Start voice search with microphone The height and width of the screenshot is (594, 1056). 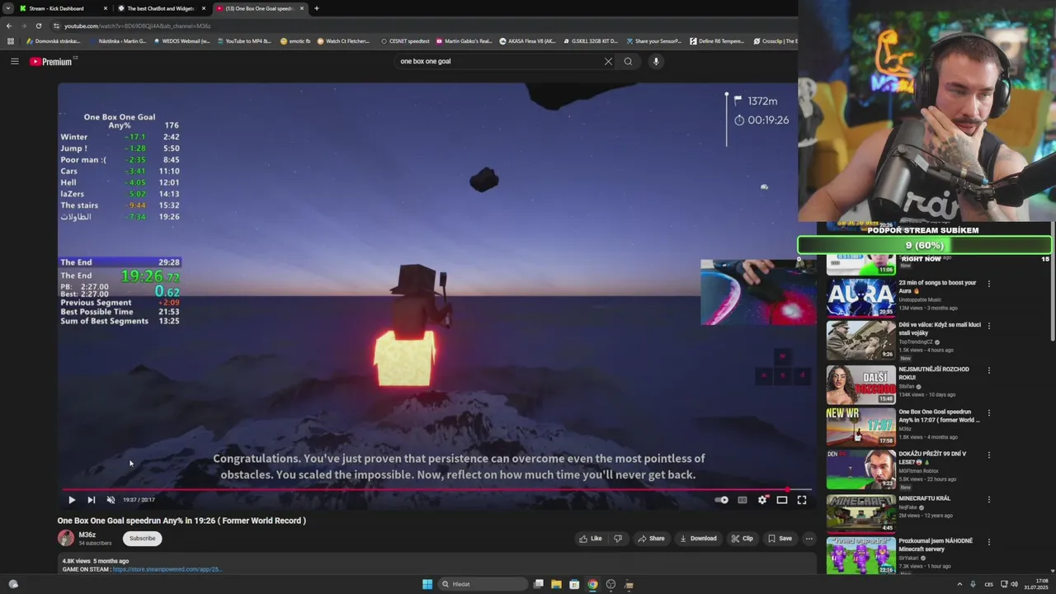tap(656, 61)
